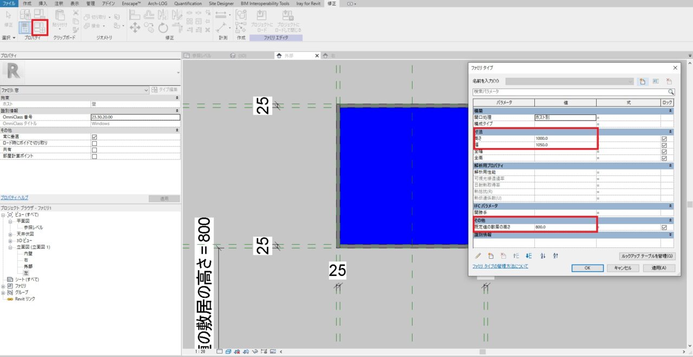Click the Edit Parameter pencil icon

pyautogui.click(x=478, y=255)
